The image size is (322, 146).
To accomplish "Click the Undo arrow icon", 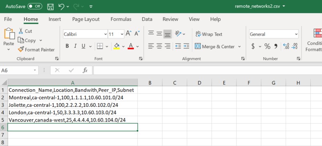I will tap(62, 6).
